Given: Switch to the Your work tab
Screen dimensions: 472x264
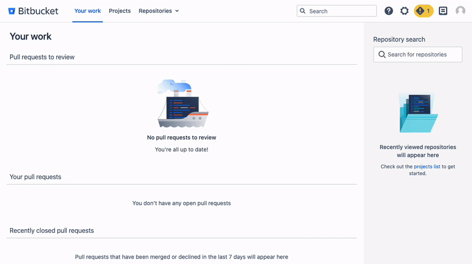Looking at the screenshot, I should tap(87, 11).
